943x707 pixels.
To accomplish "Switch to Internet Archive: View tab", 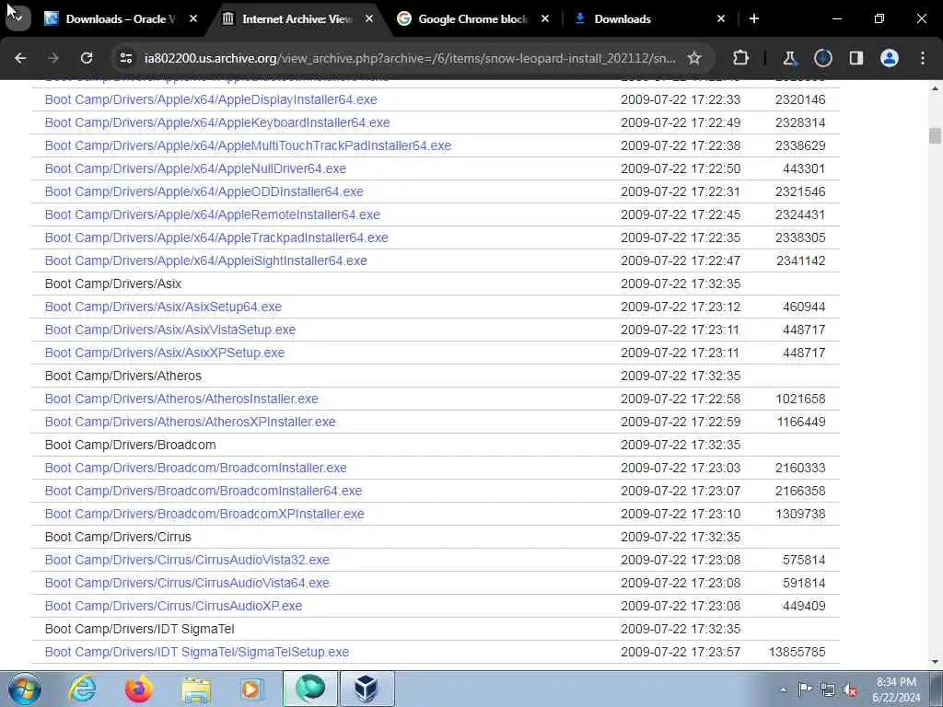I will click(297, 18).
